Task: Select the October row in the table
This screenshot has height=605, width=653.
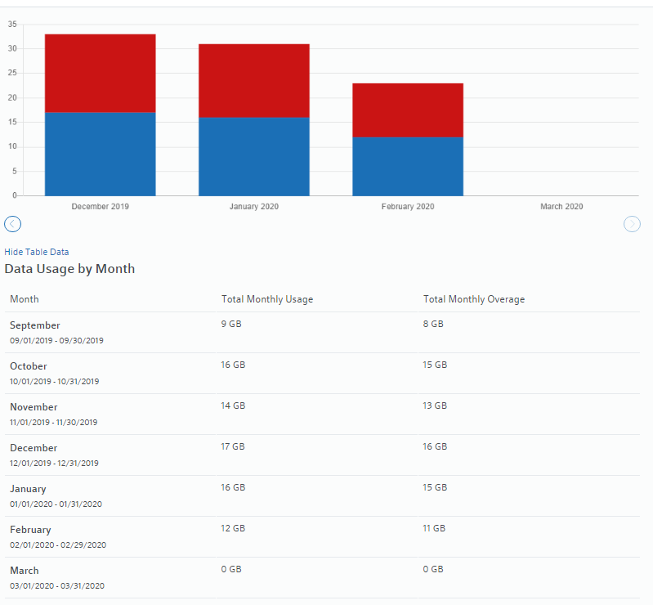Action: point(29,366)
